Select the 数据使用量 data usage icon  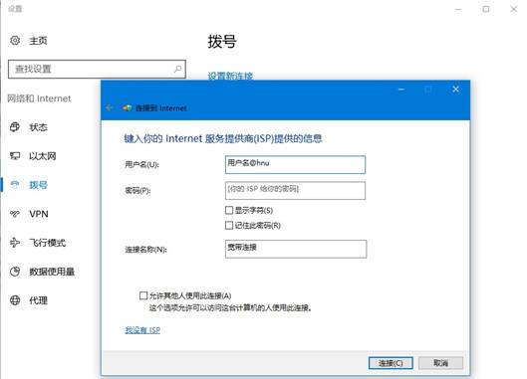point(15,272)
